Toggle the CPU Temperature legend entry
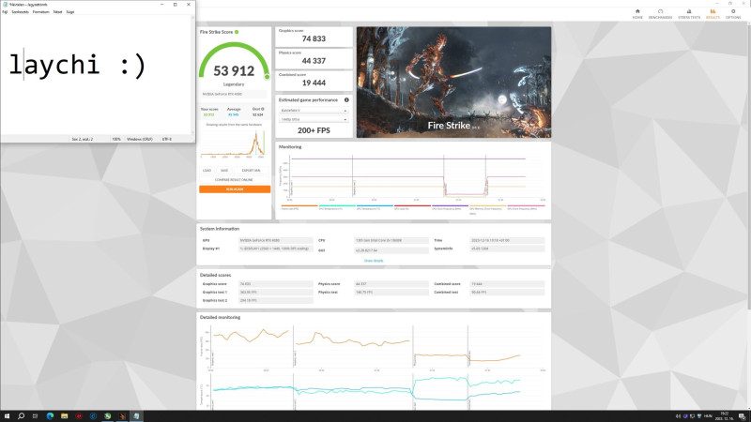The height and width of the screenshot is (422, 751). click(x=337, y=207)
